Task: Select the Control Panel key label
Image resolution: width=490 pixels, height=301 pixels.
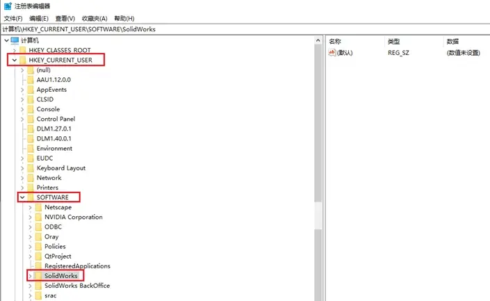Action: tap(56, 119)
